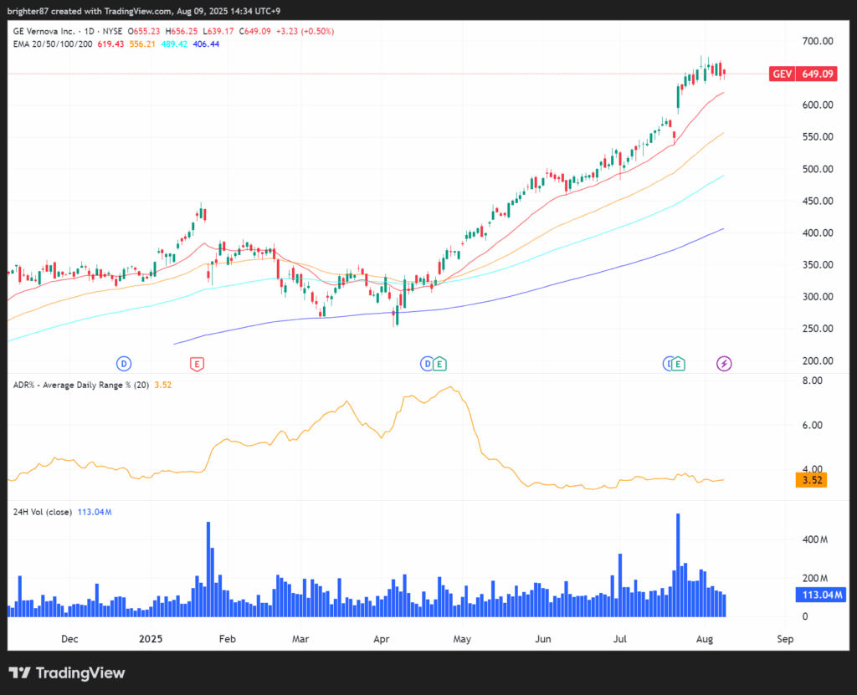The width and height of the screenshot is (857, 695).
Task: Click the 600.00 price axis label
Action: (818, 105)
